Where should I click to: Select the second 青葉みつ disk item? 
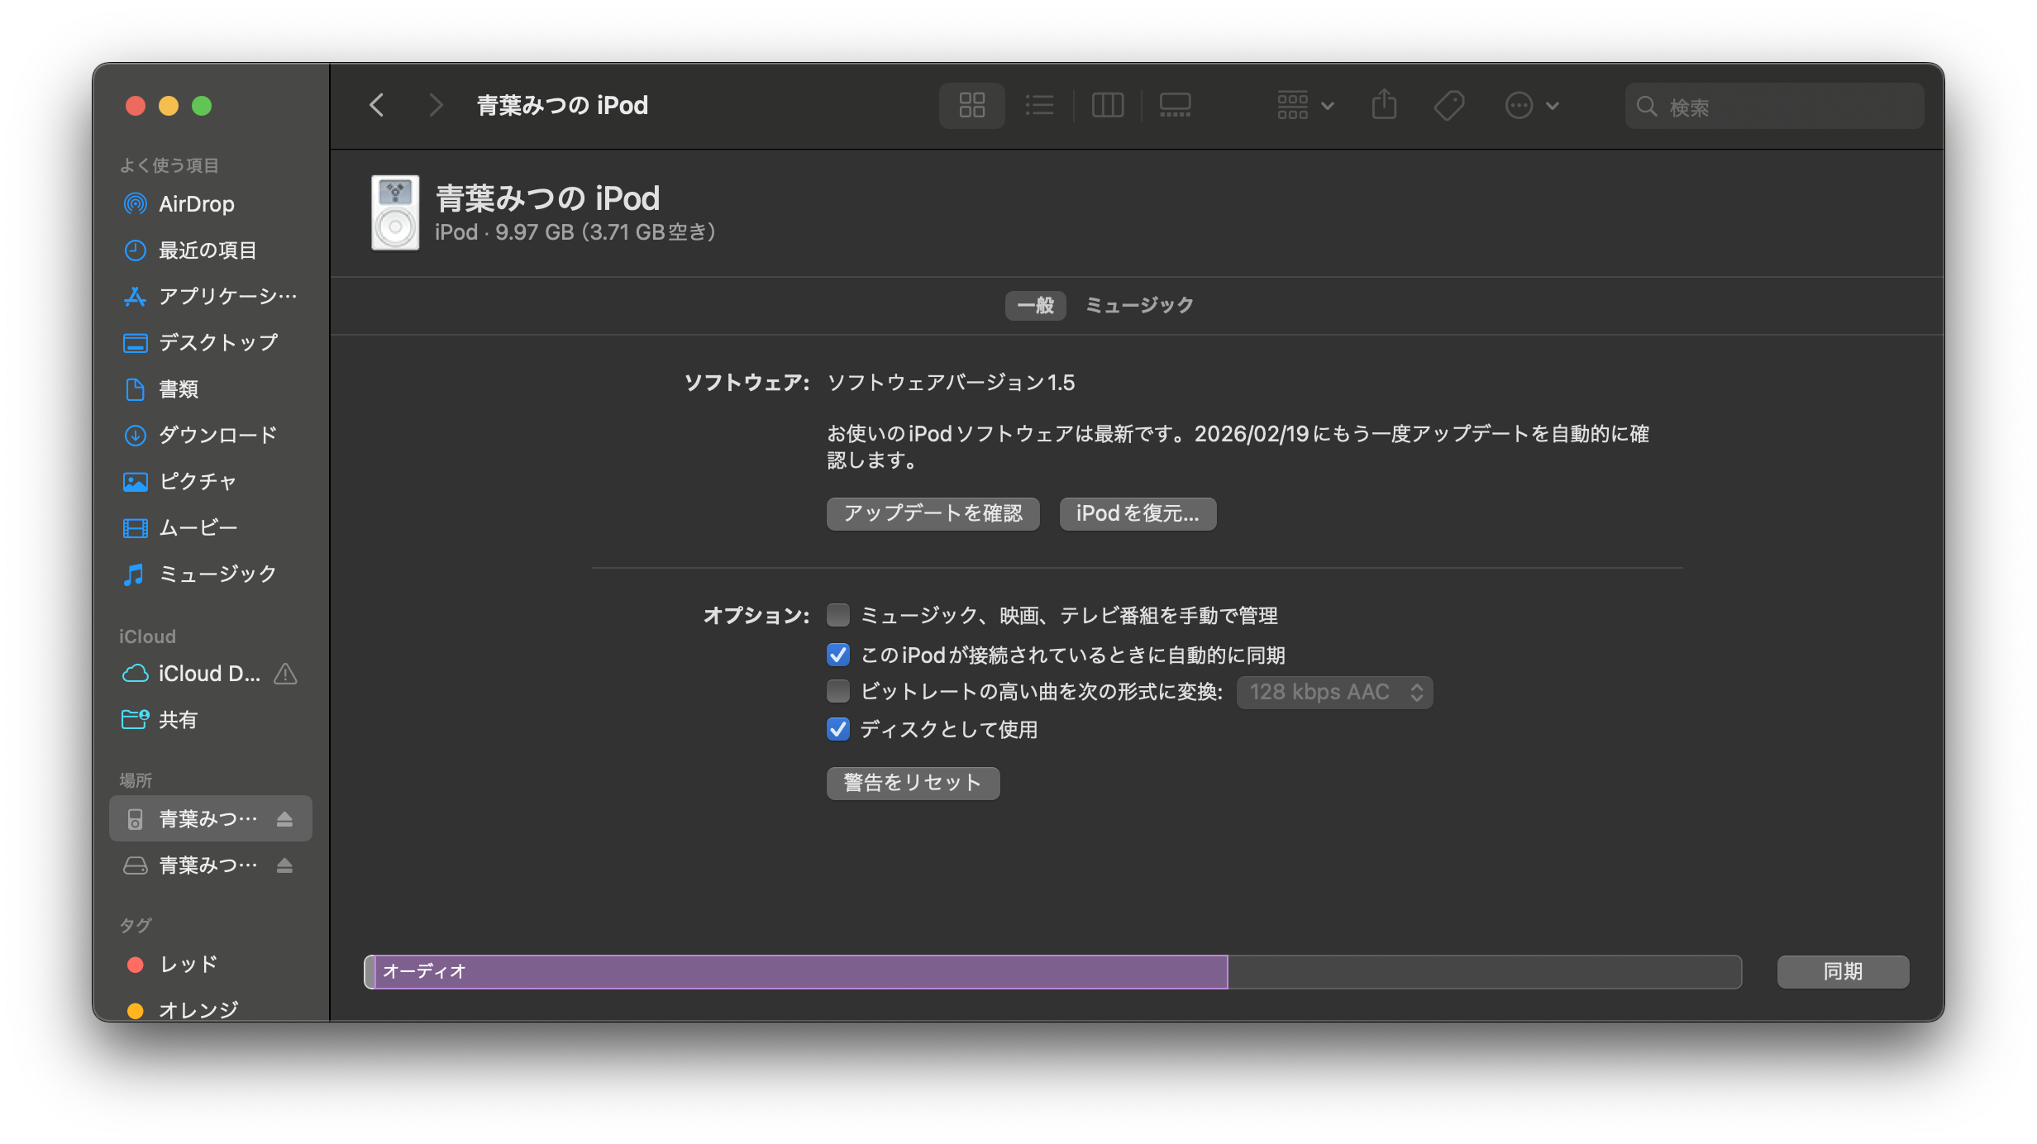(x=210, y=865)
